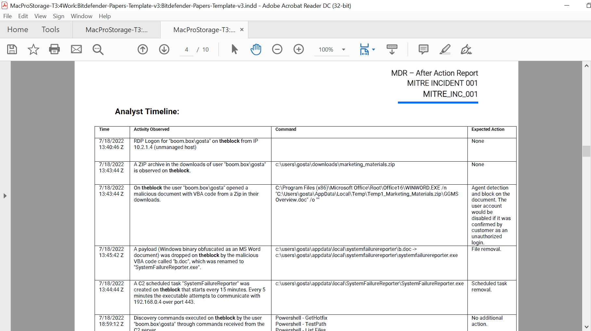Send the file by email envelope icon
Screen dimensions: 591x331
76,49
